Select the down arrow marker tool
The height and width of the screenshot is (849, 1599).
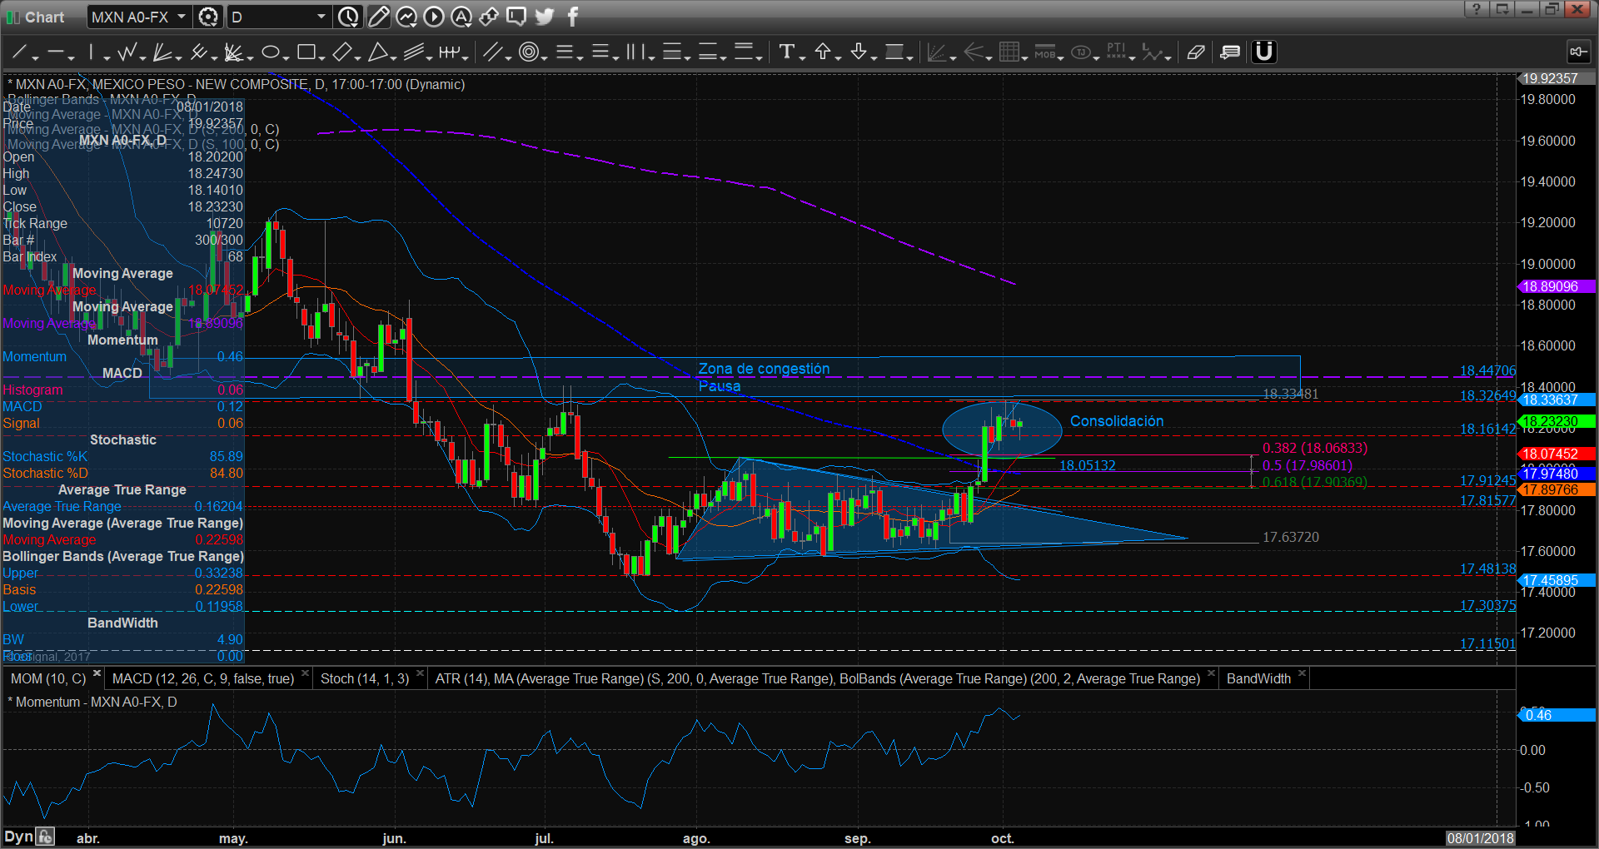click(x=859, y=52)
